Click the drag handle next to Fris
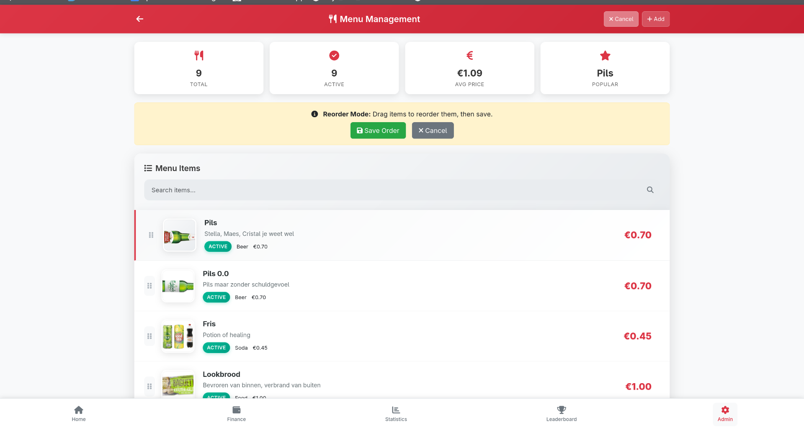Image resolution: width=804 pixels, height=430 pixels. [x=149, y=336]
